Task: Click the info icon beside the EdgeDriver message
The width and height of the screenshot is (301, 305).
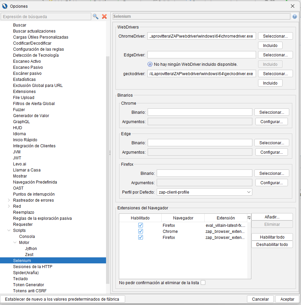Action: pos(150,64)
